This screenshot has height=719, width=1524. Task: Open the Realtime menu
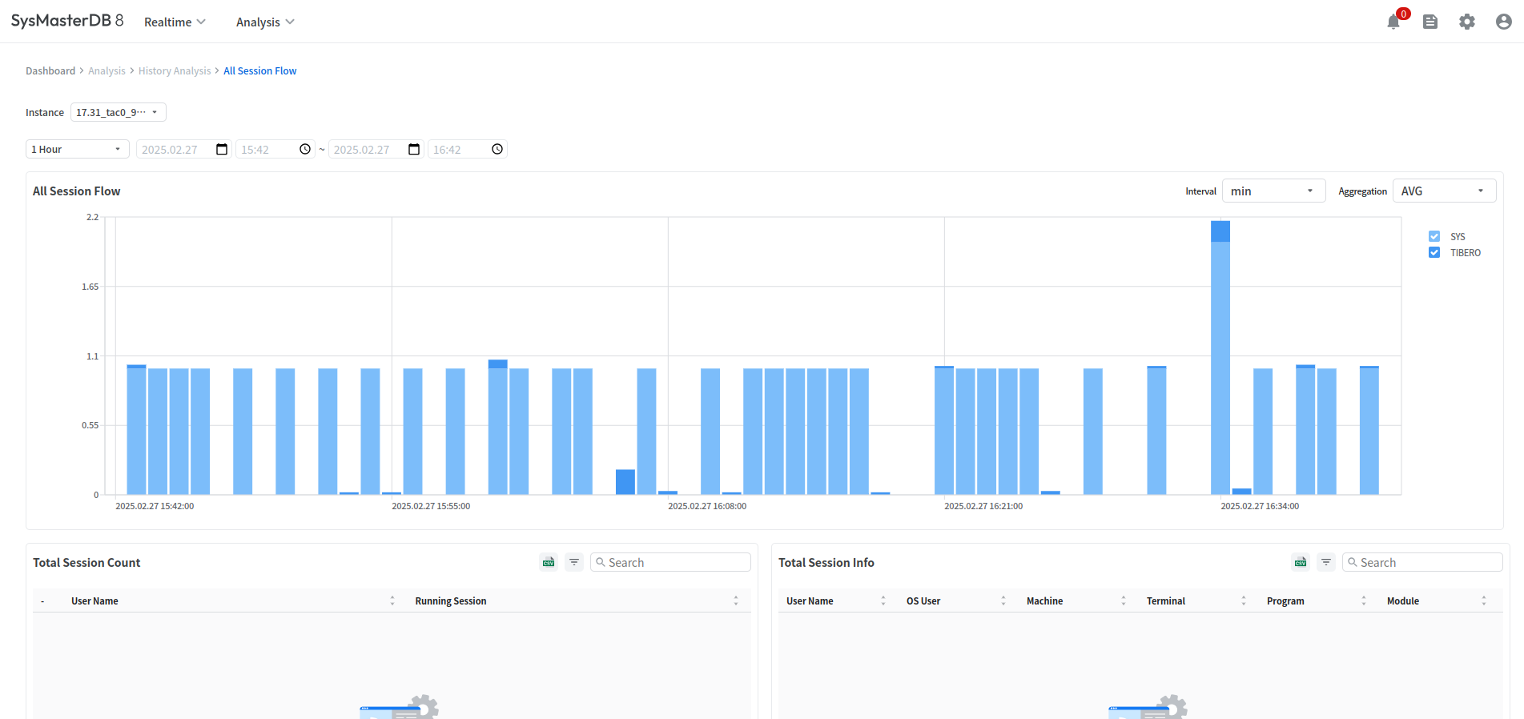tap(175, 22)
